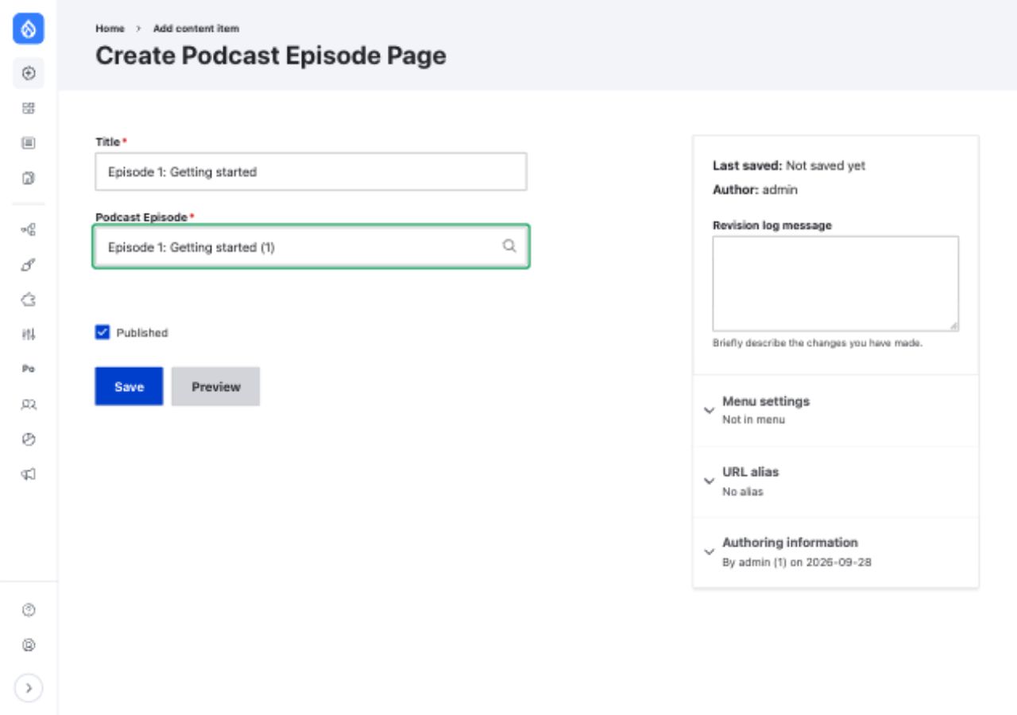Open the Media files icon in sidebar
This screenshot has height=715, width=1017.
coord(29,179)
